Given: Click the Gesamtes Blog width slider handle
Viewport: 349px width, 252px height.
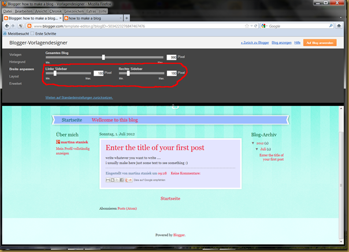Looking at the screenshot, I should click(x=103, y=57).
